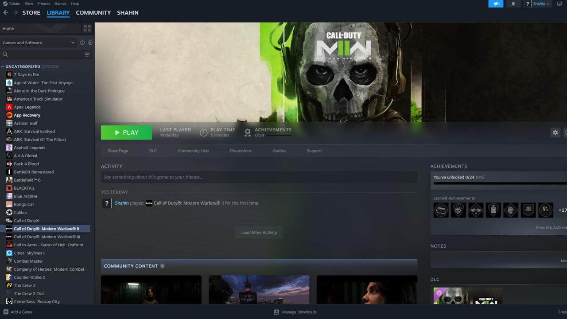This screenshot has width=567, height=319.
Task: Open the ACHIEVEMENTS 0/24 summary
Action: [268, 132]
